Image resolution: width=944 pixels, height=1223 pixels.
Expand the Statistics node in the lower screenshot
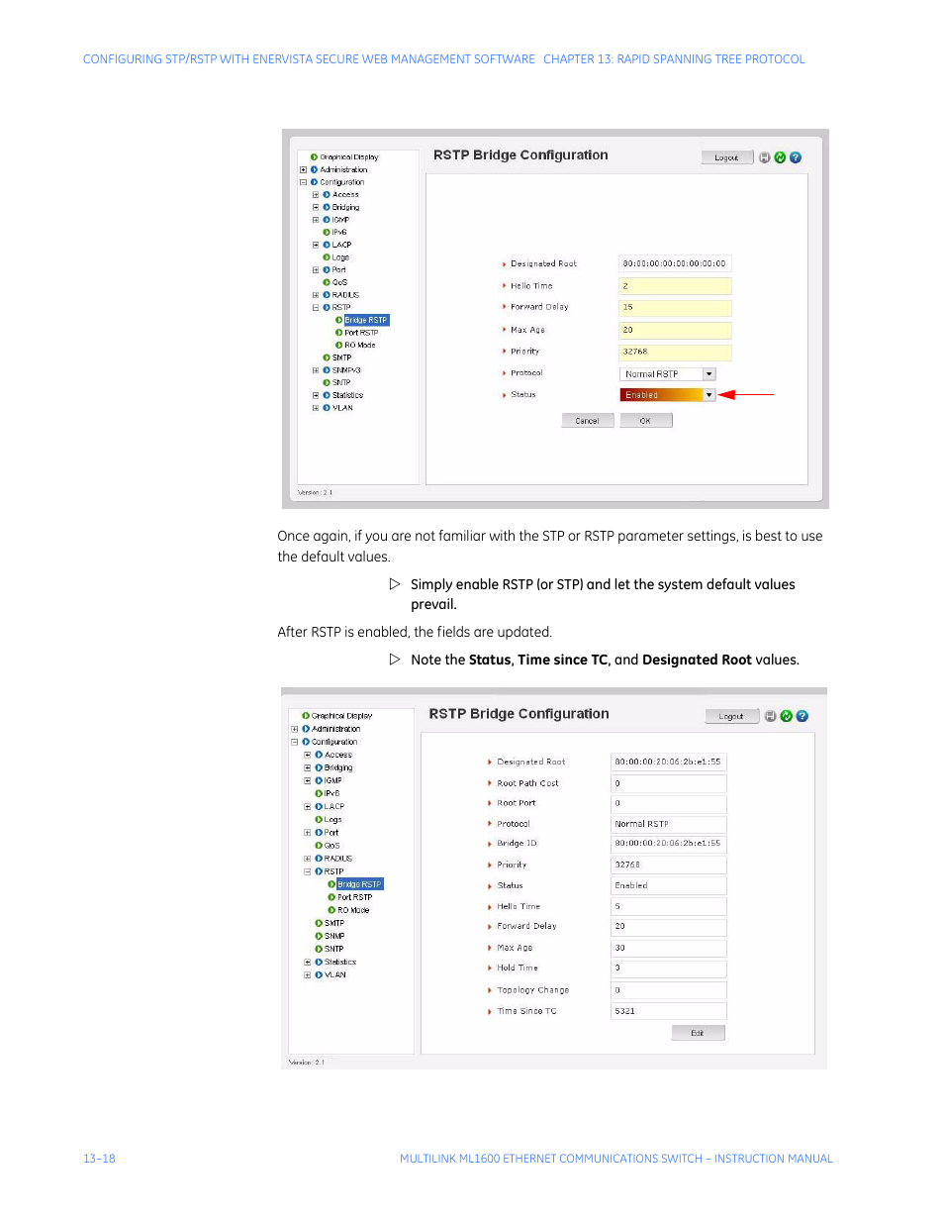coord(308,963)
